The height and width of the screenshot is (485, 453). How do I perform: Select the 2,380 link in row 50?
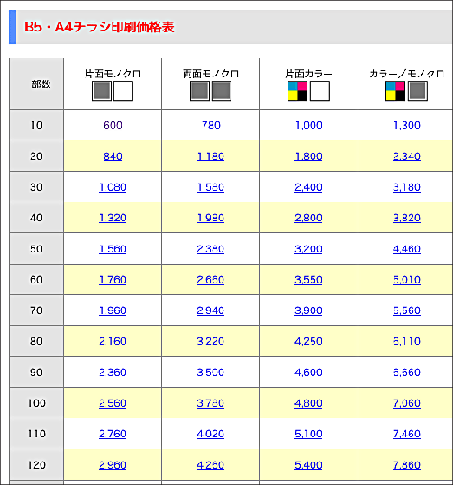tap(211, 248)
